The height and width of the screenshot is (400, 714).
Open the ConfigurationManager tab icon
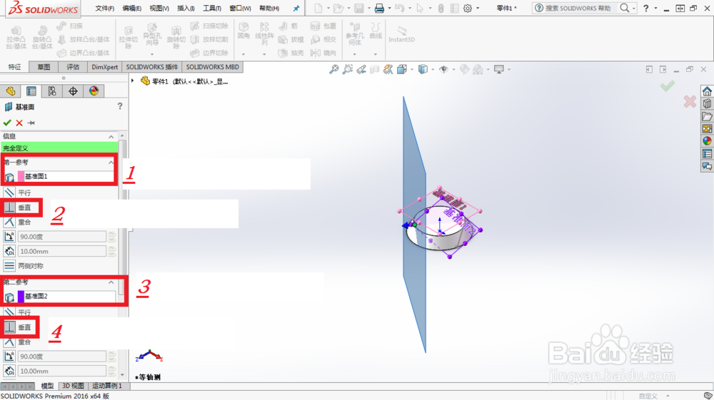point(52,91)
